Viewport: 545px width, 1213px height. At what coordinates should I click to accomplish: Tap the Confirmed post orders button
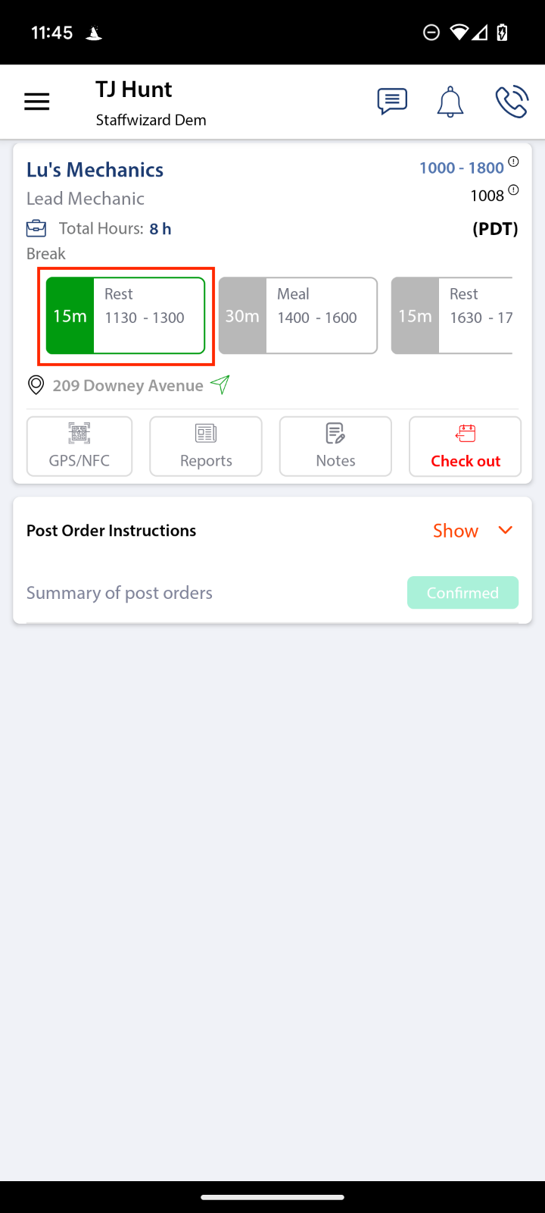[x=462, y=593]
